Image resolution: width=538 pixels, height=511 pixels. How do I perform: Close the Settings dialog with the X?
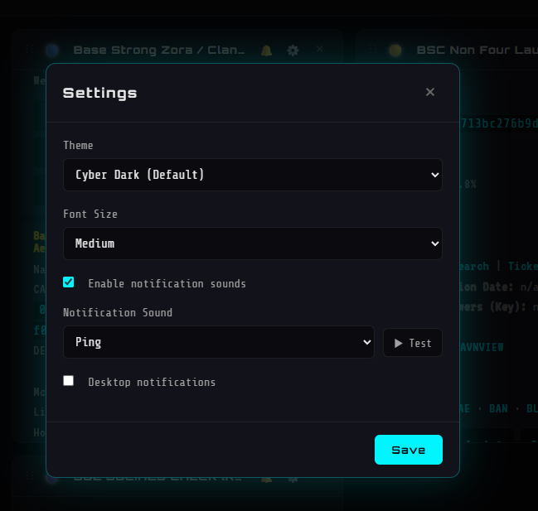coord(430,92)
